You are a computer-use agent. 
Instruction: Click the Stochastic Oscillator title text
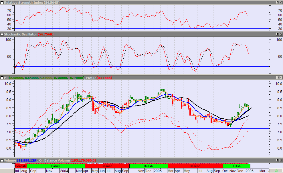click(21, 34)
